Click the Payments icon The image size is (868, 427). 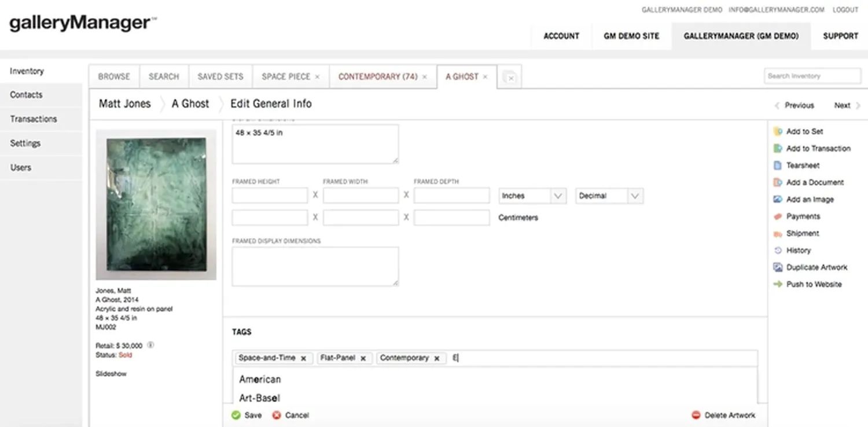pyautogui.click(x=778, y=216)
